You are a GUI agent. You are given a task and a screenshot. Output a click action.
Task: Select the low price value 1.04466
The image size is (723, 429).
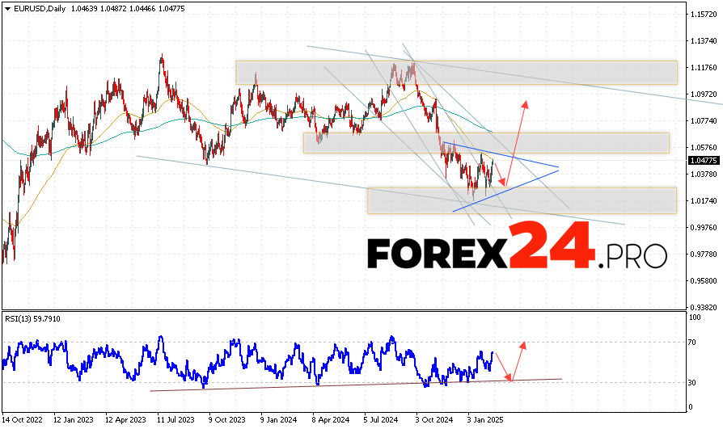coord(142,9)
